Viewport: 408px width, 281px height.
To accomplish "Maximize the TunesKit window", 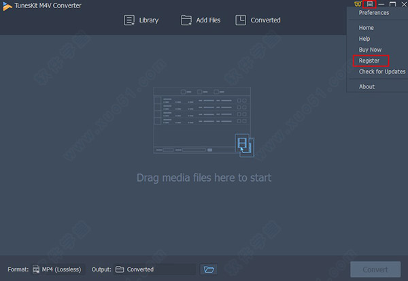I will coord(392,5).
